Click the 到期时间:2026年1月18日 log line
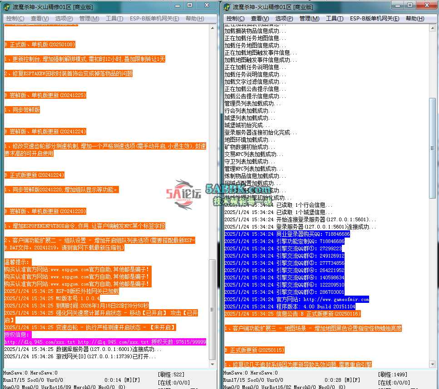Image resolution: width=439 pixels, height=389 pixels. 76,306
